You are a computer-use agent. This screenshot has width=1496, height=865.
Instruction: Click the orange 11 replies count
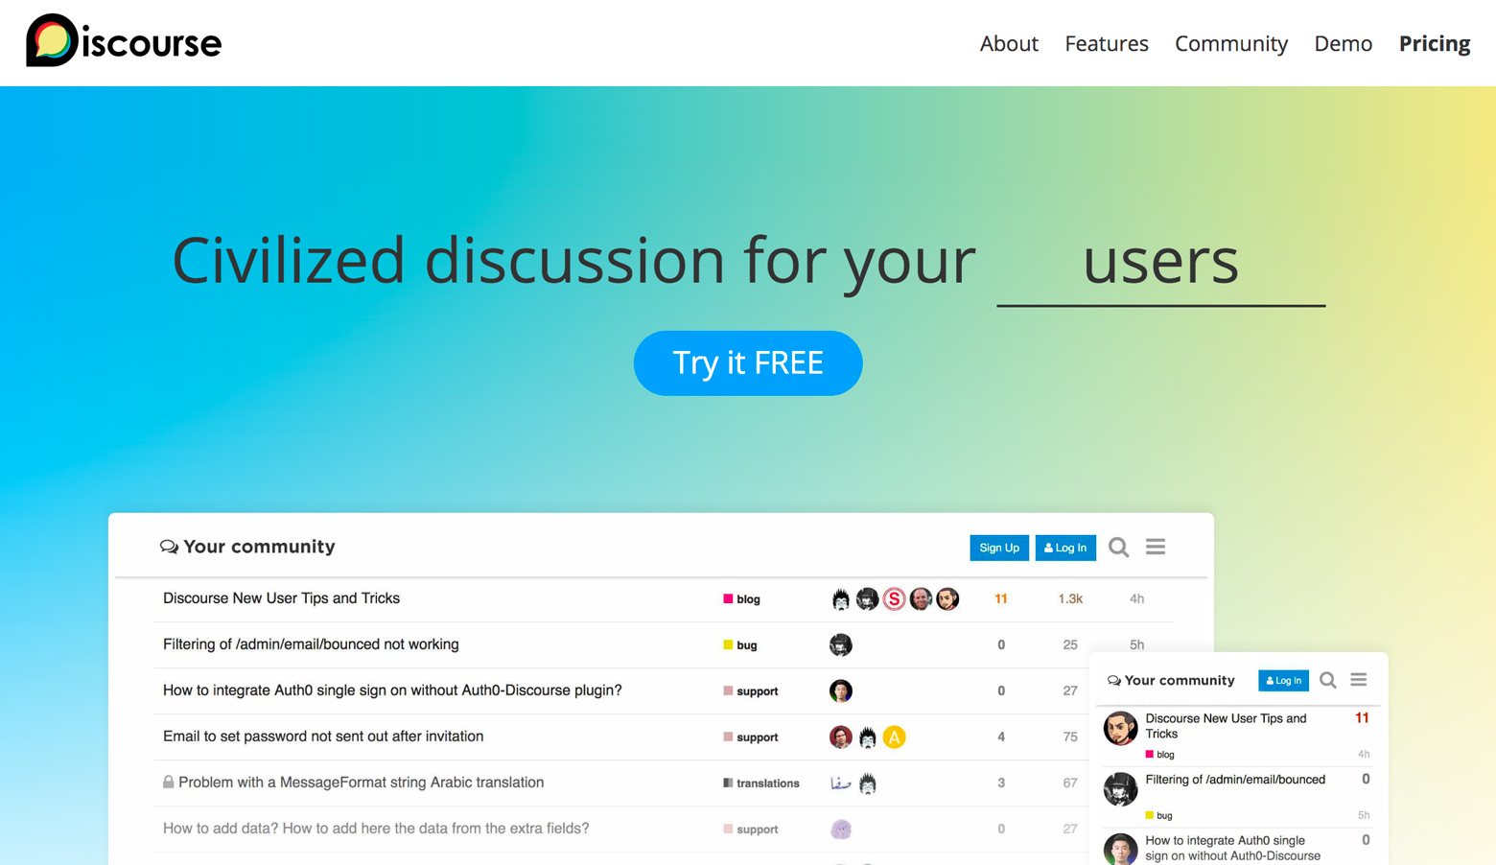[x=1001, y=598]
